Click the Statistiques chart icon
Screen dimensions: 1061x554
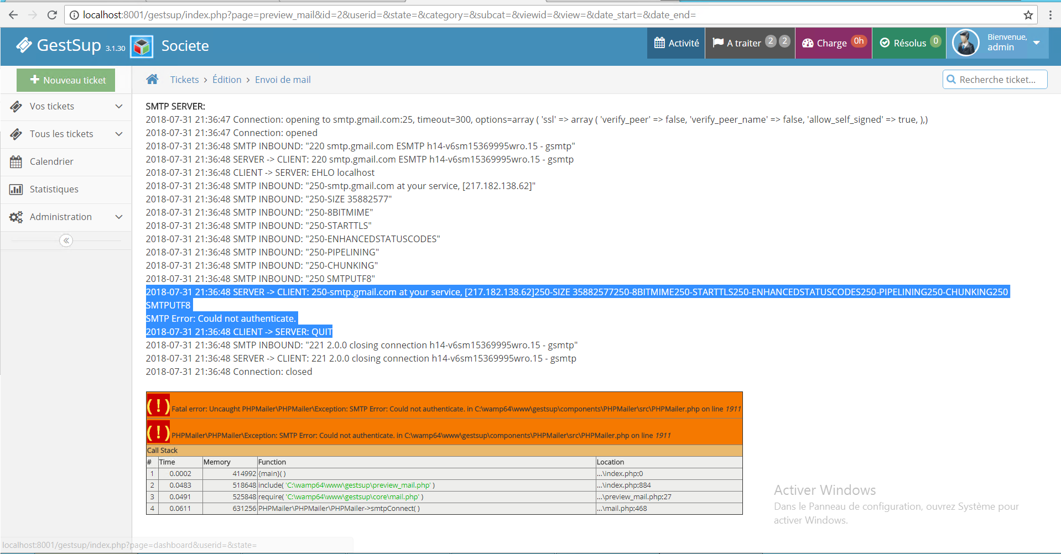click(16, 189)
